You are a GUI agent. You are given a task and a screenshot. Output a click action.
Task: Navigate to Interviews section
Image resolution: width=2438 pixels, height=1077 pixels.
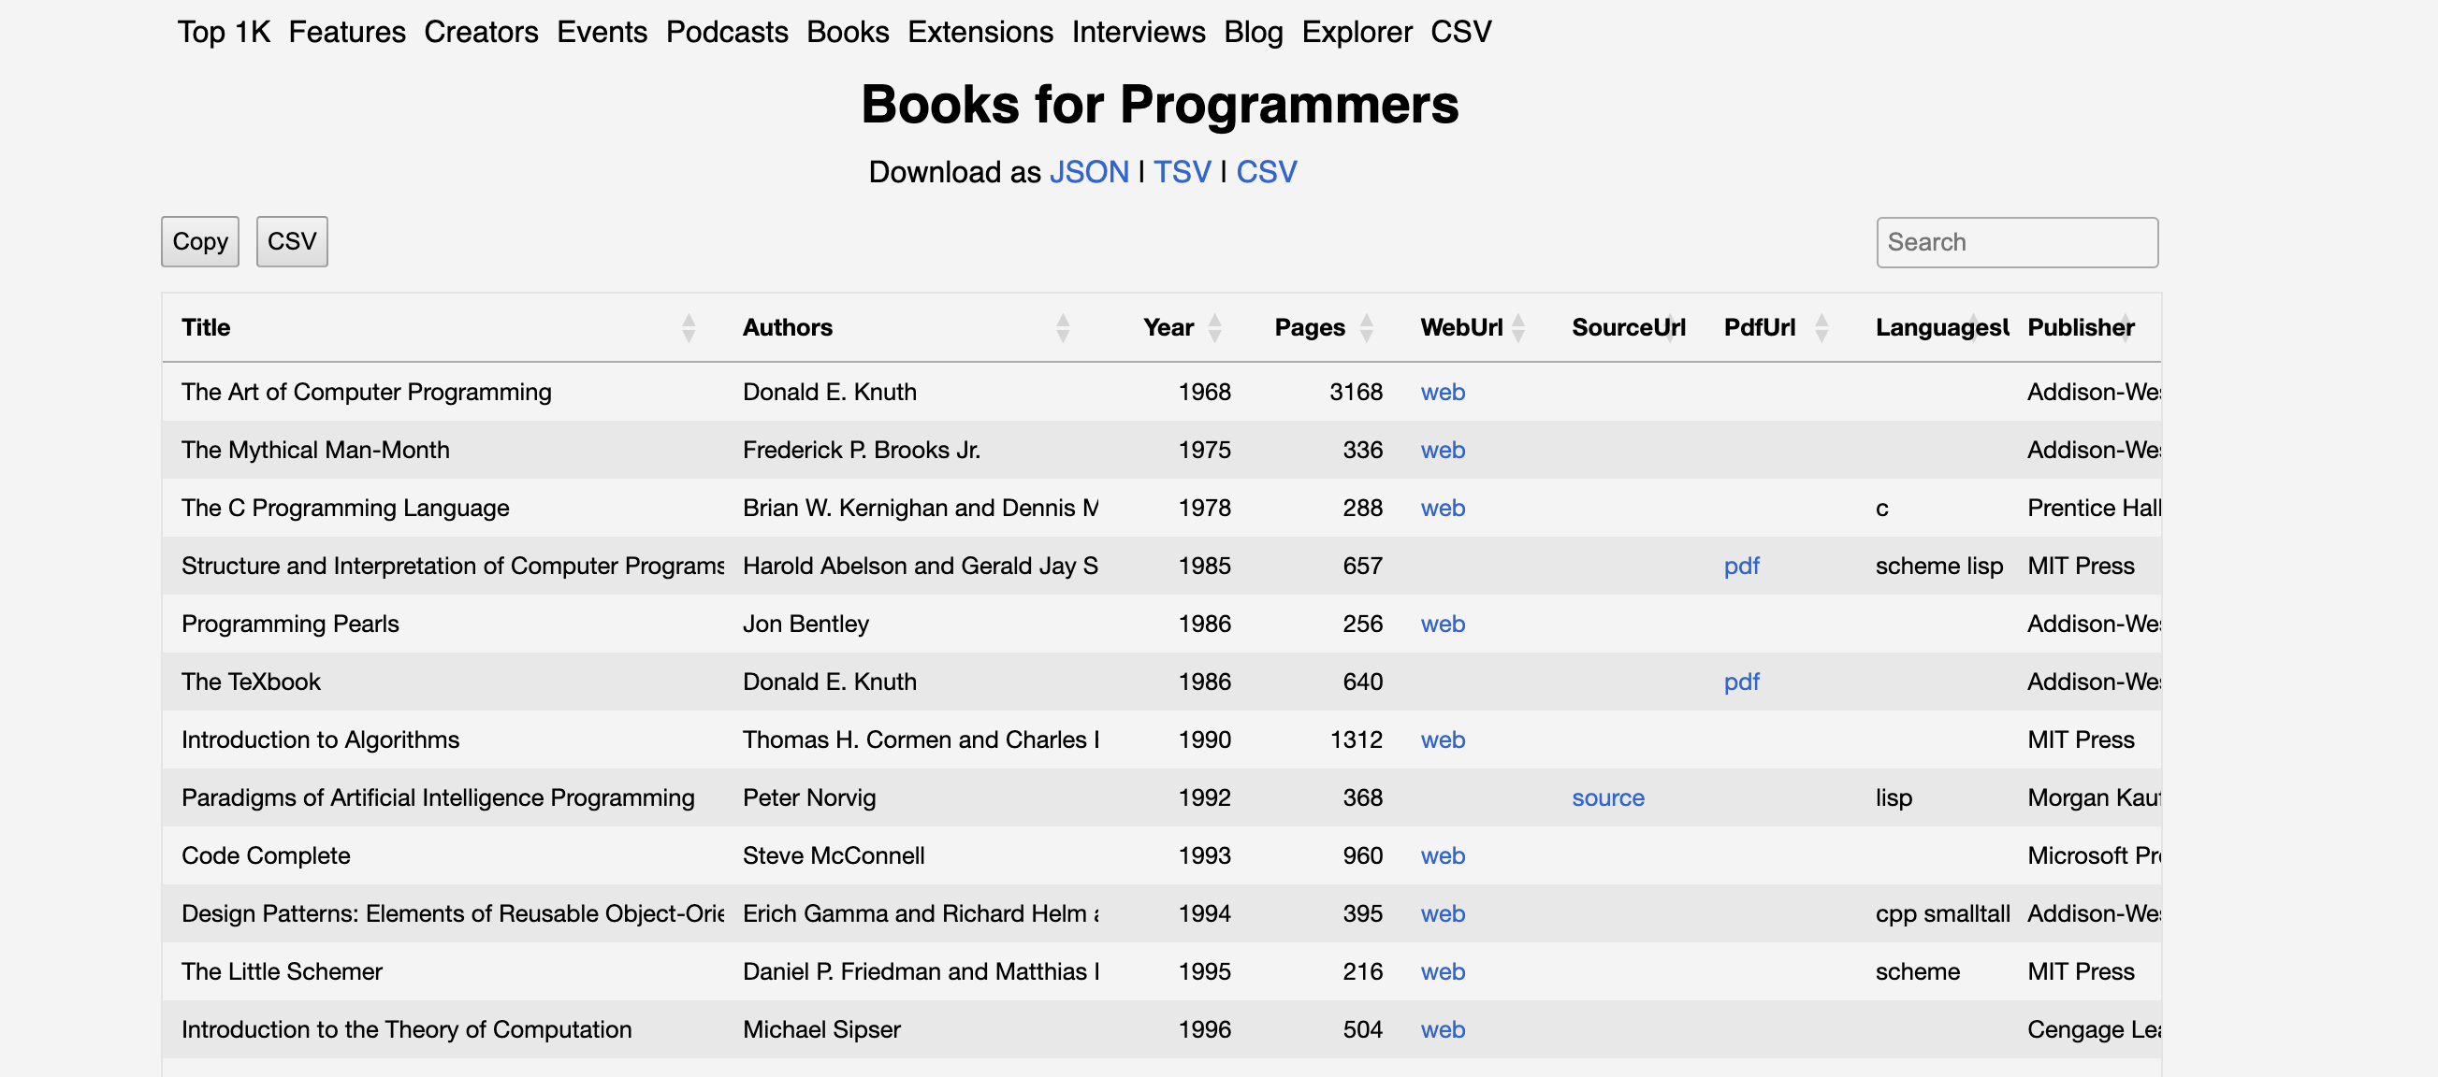pyautogui.click(x=1138, y=32)
